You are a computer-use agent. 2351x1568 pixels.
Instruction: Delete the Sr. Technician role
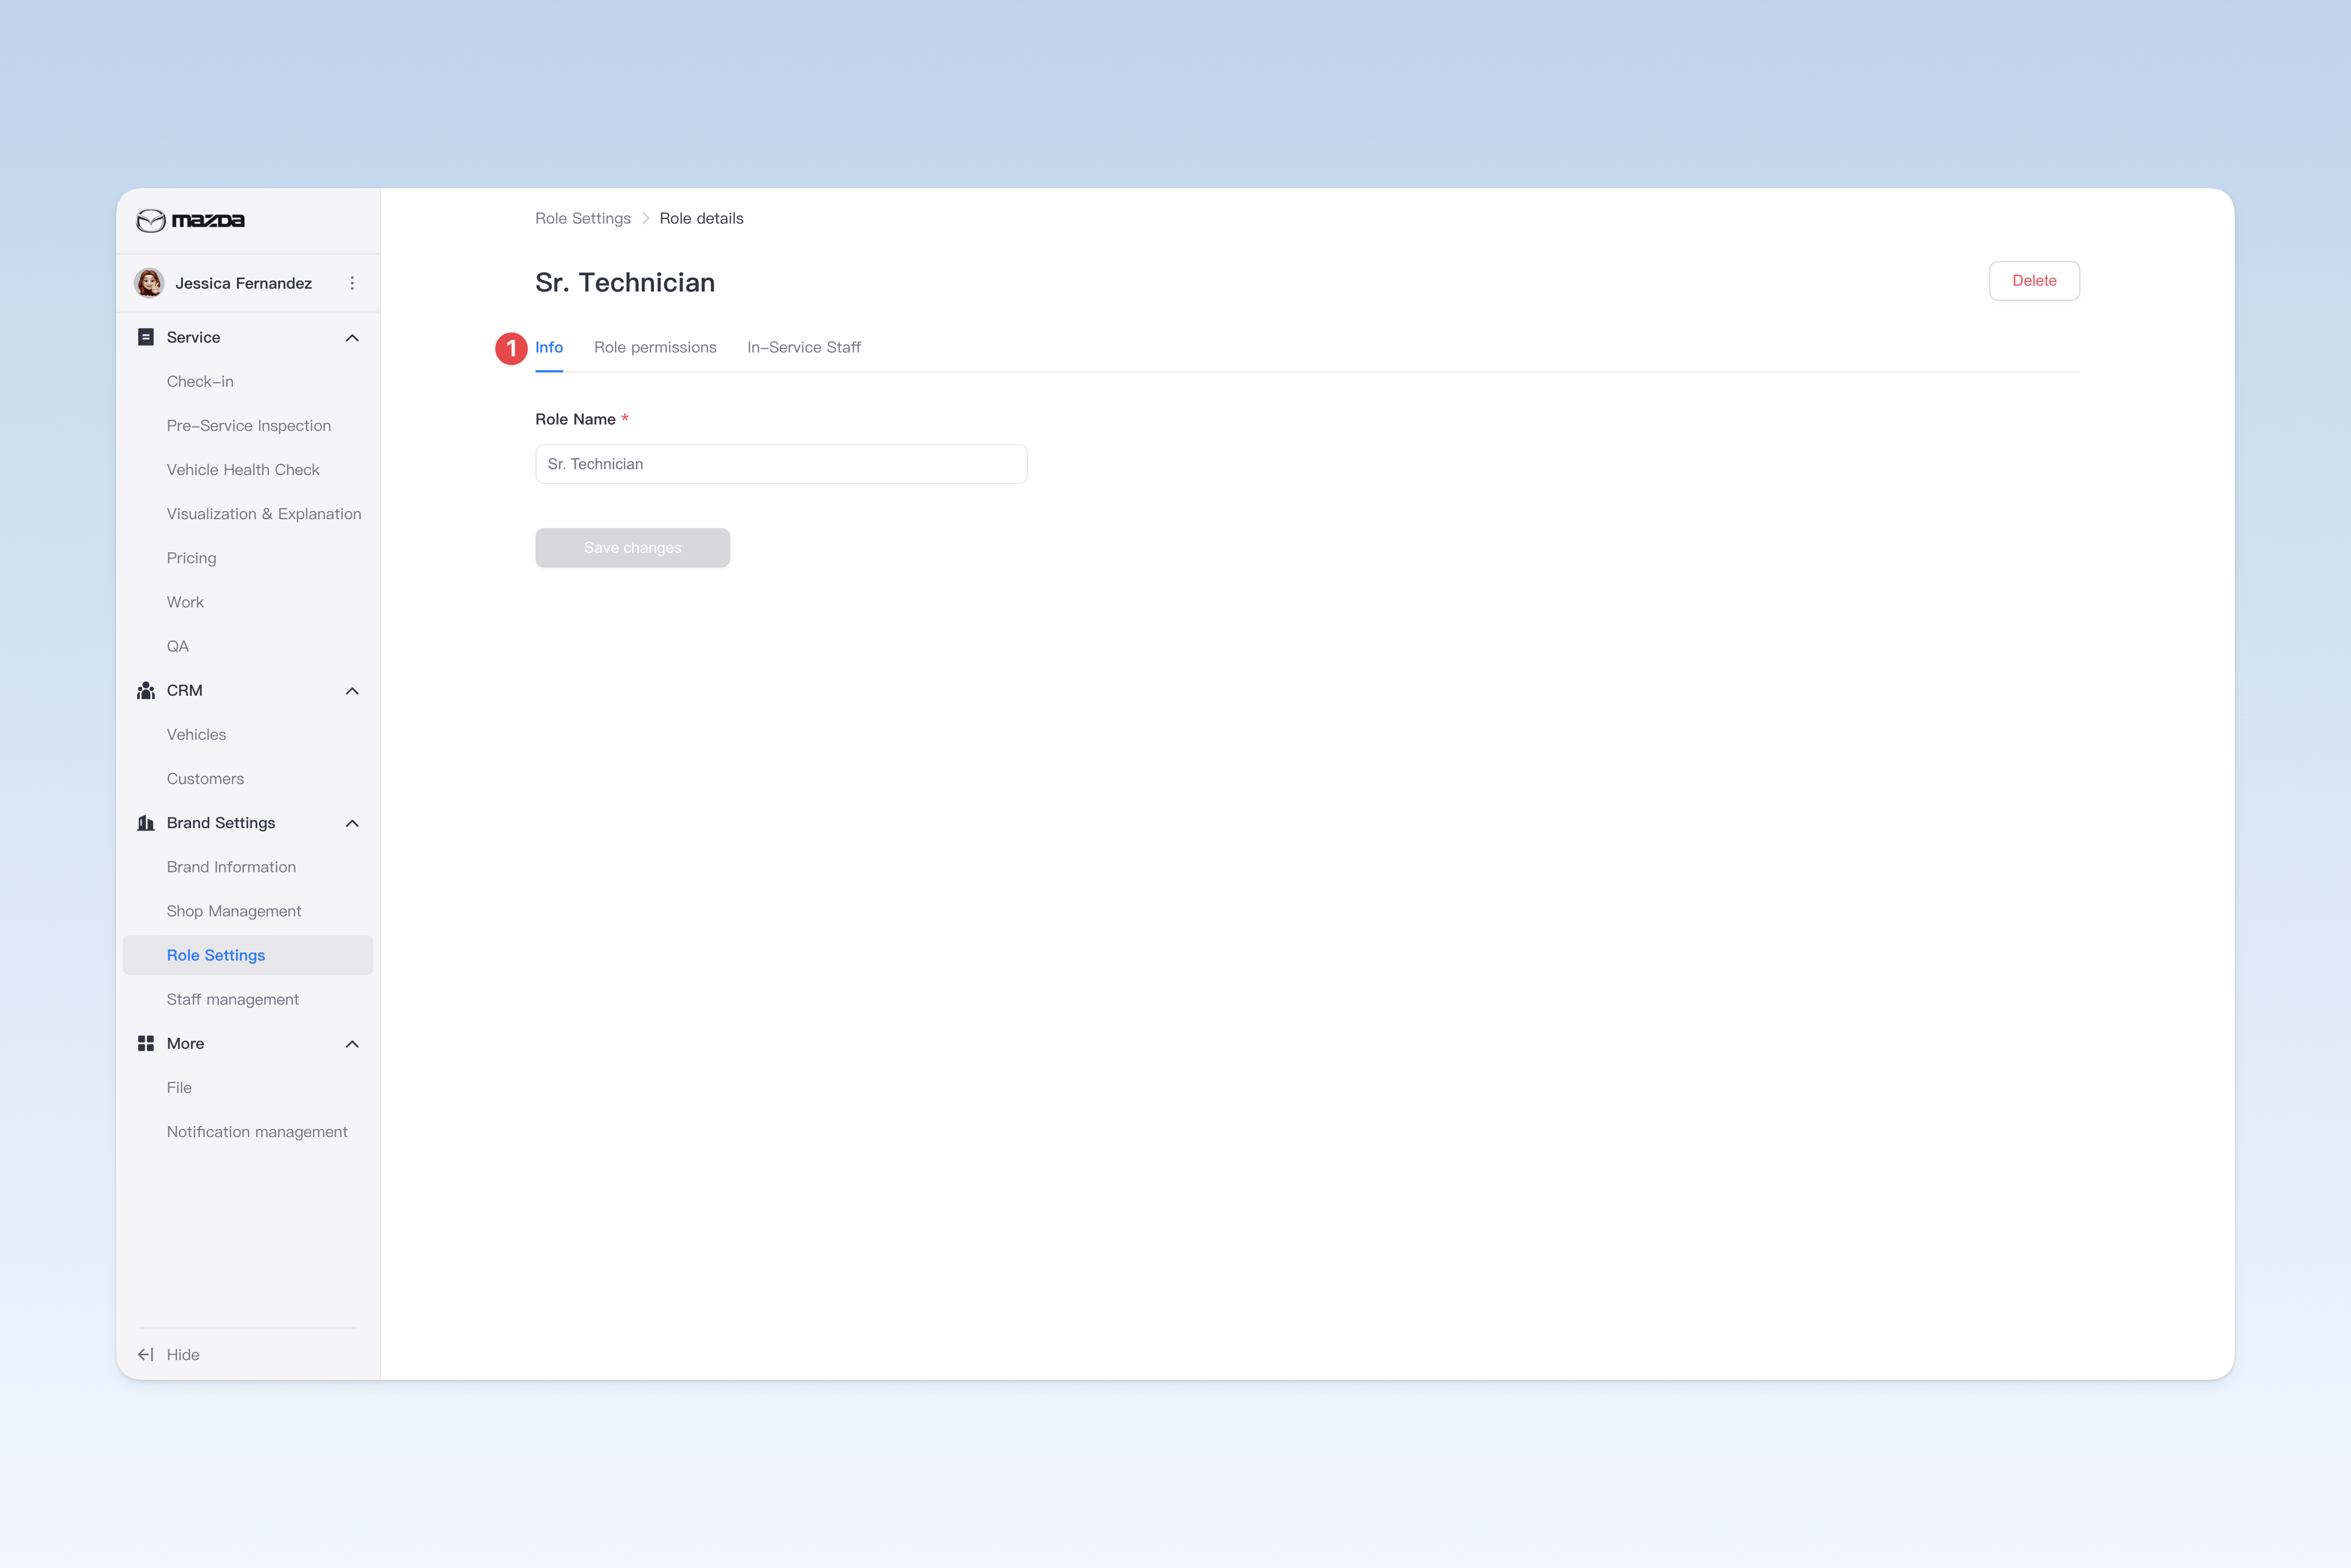(x=2034, y=281)
